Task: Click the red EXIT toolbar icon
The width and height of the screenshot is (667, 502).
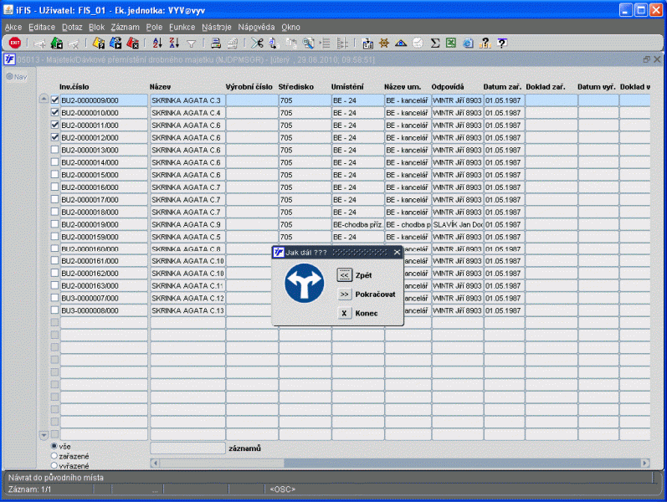Action: pos(15,43)
